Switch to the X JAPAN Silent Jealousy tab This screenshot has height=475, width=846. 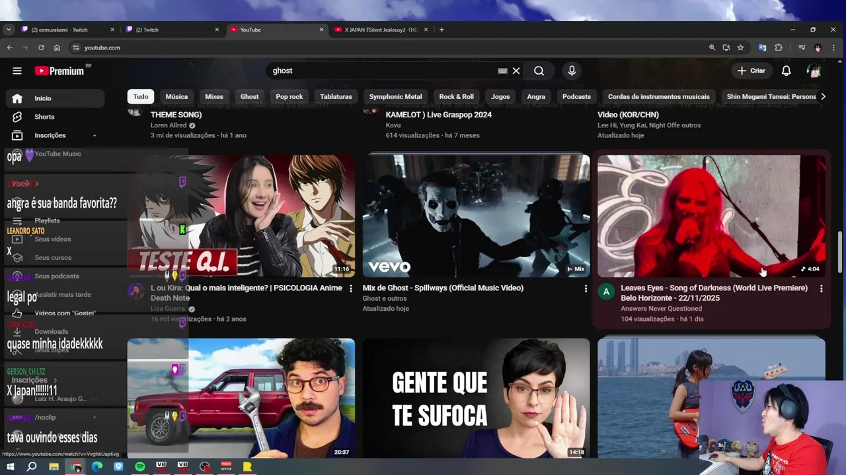(380, 30)
